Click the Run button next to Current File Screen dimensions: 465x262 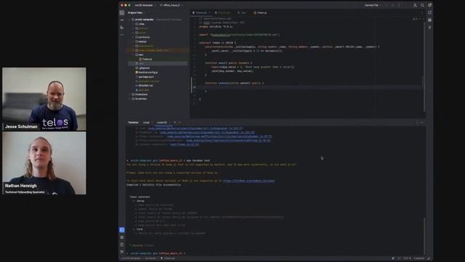[387, 5]
